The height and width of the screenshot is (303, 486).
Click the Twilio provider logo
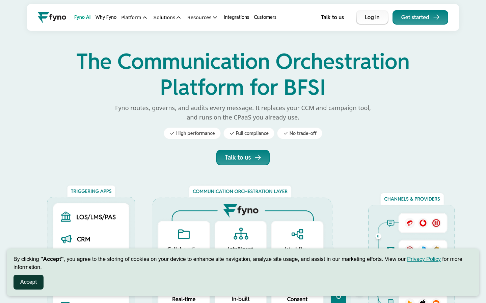[x=436, y=223]
